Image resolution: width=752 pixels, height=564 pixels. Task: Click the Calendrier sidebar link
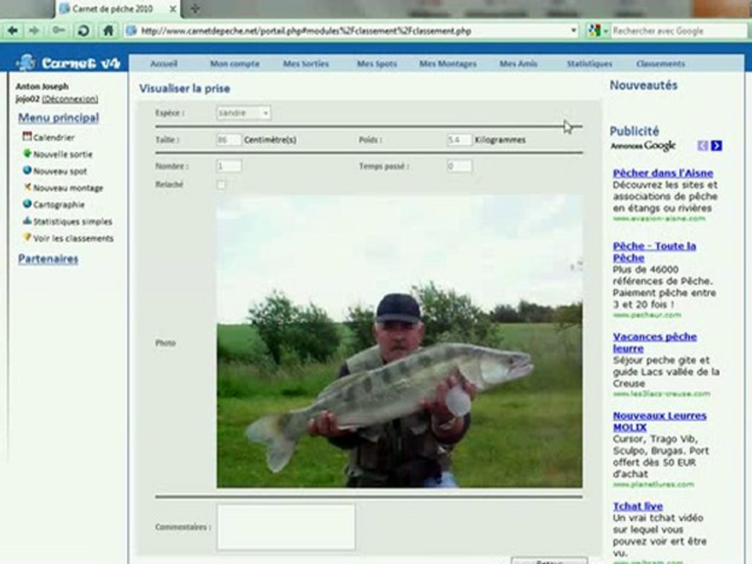(54, 138)
